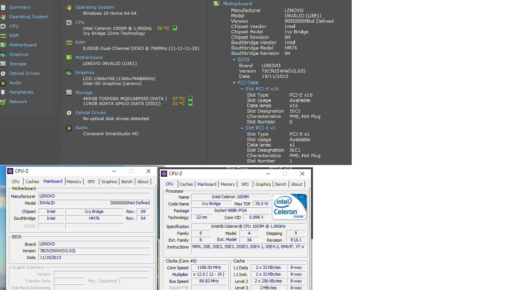Open Memory tab in the Mainboard CPU-Z window

click(74, 182)
